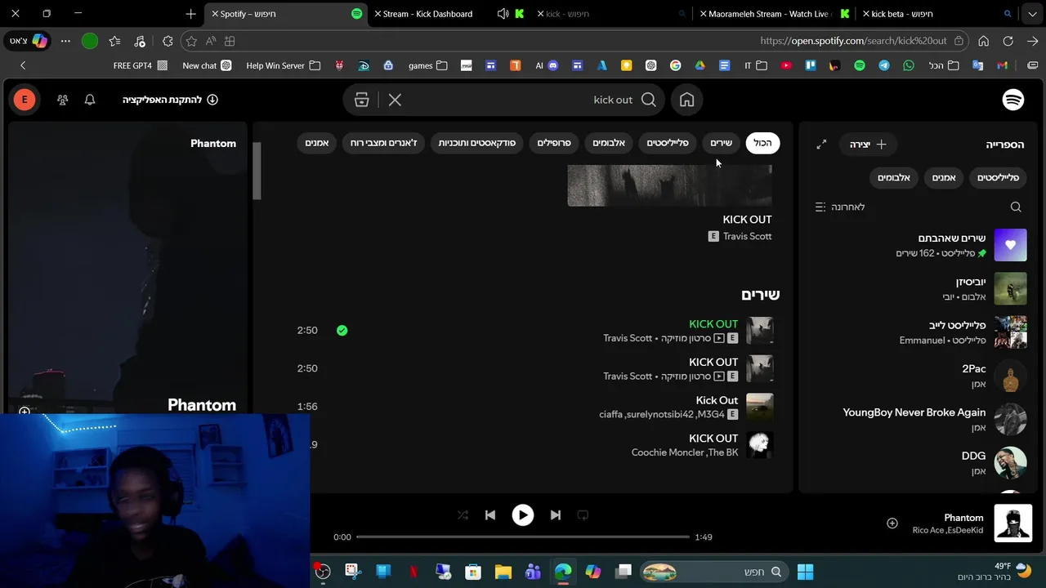The width and height of the screenshot is (1046, 588).
Task: Click the Spotify logo icon
Action: pos(1013,100)
